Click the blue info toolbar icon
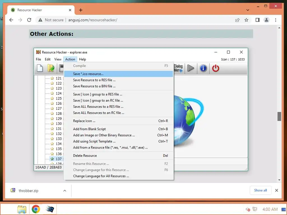 (203, 68)
